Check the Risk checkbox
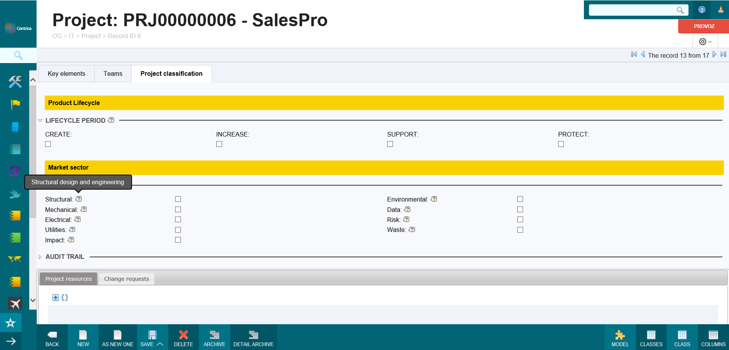Image resolution: width=729 pixels, height=350 pixels. click(520, 219)
